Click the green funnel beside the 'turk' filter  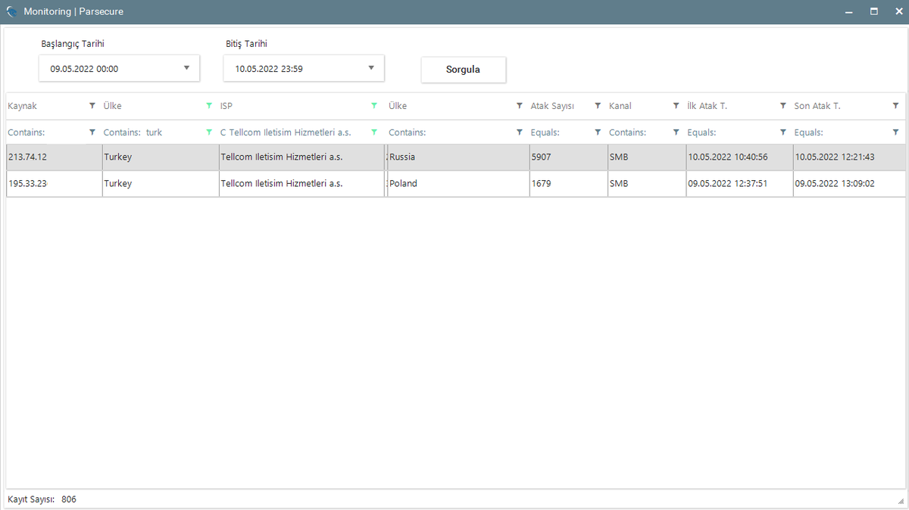pyautogui.click(x=209, y=132)
